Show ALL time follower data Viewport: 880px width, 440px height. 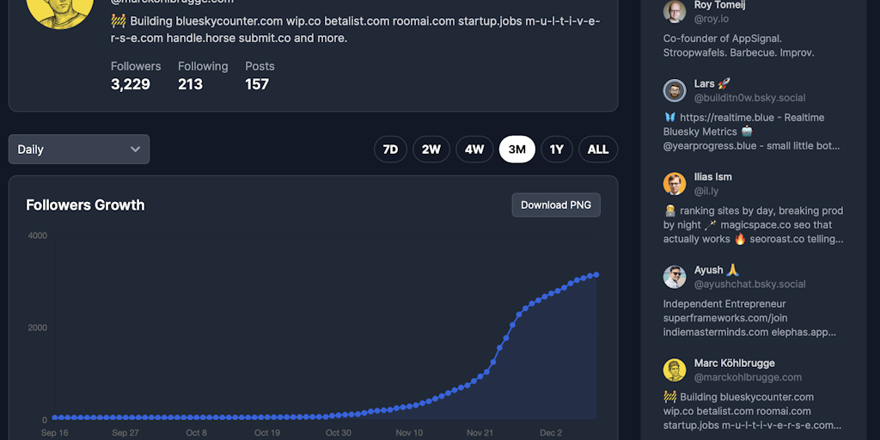pyautogui.click(x=598, y=149)
